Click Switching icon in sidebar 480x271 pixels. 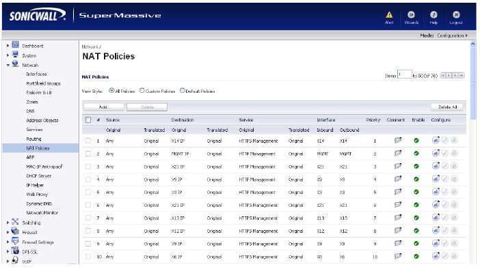point(15,221)
